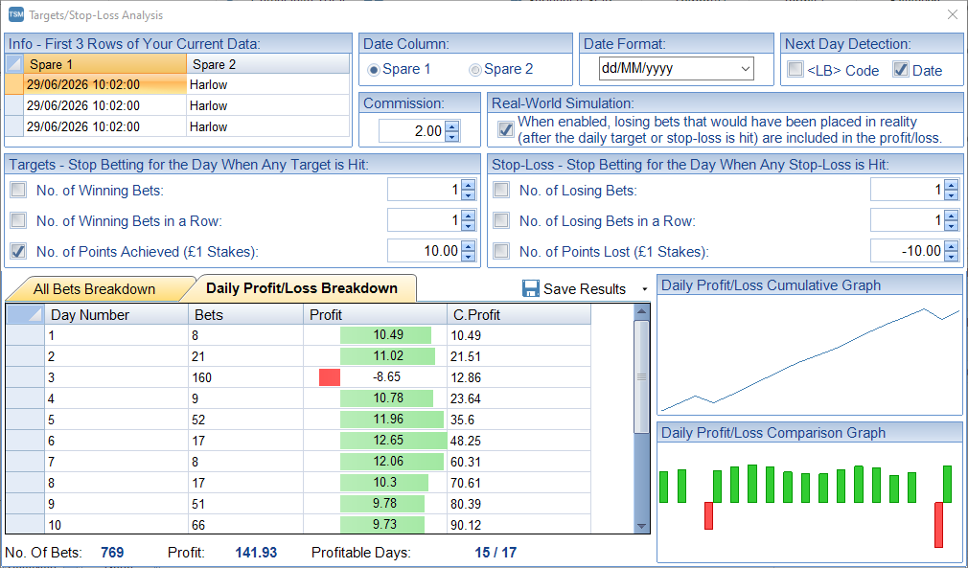The image size is (968, 568).
Task: Decrease the Commission value with down arrow
Action: click(x=452, y=136)
